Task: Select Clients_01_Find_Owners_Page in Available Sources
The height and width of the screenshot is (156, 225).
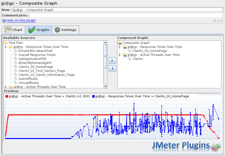Action: click(x=42, y=71)
